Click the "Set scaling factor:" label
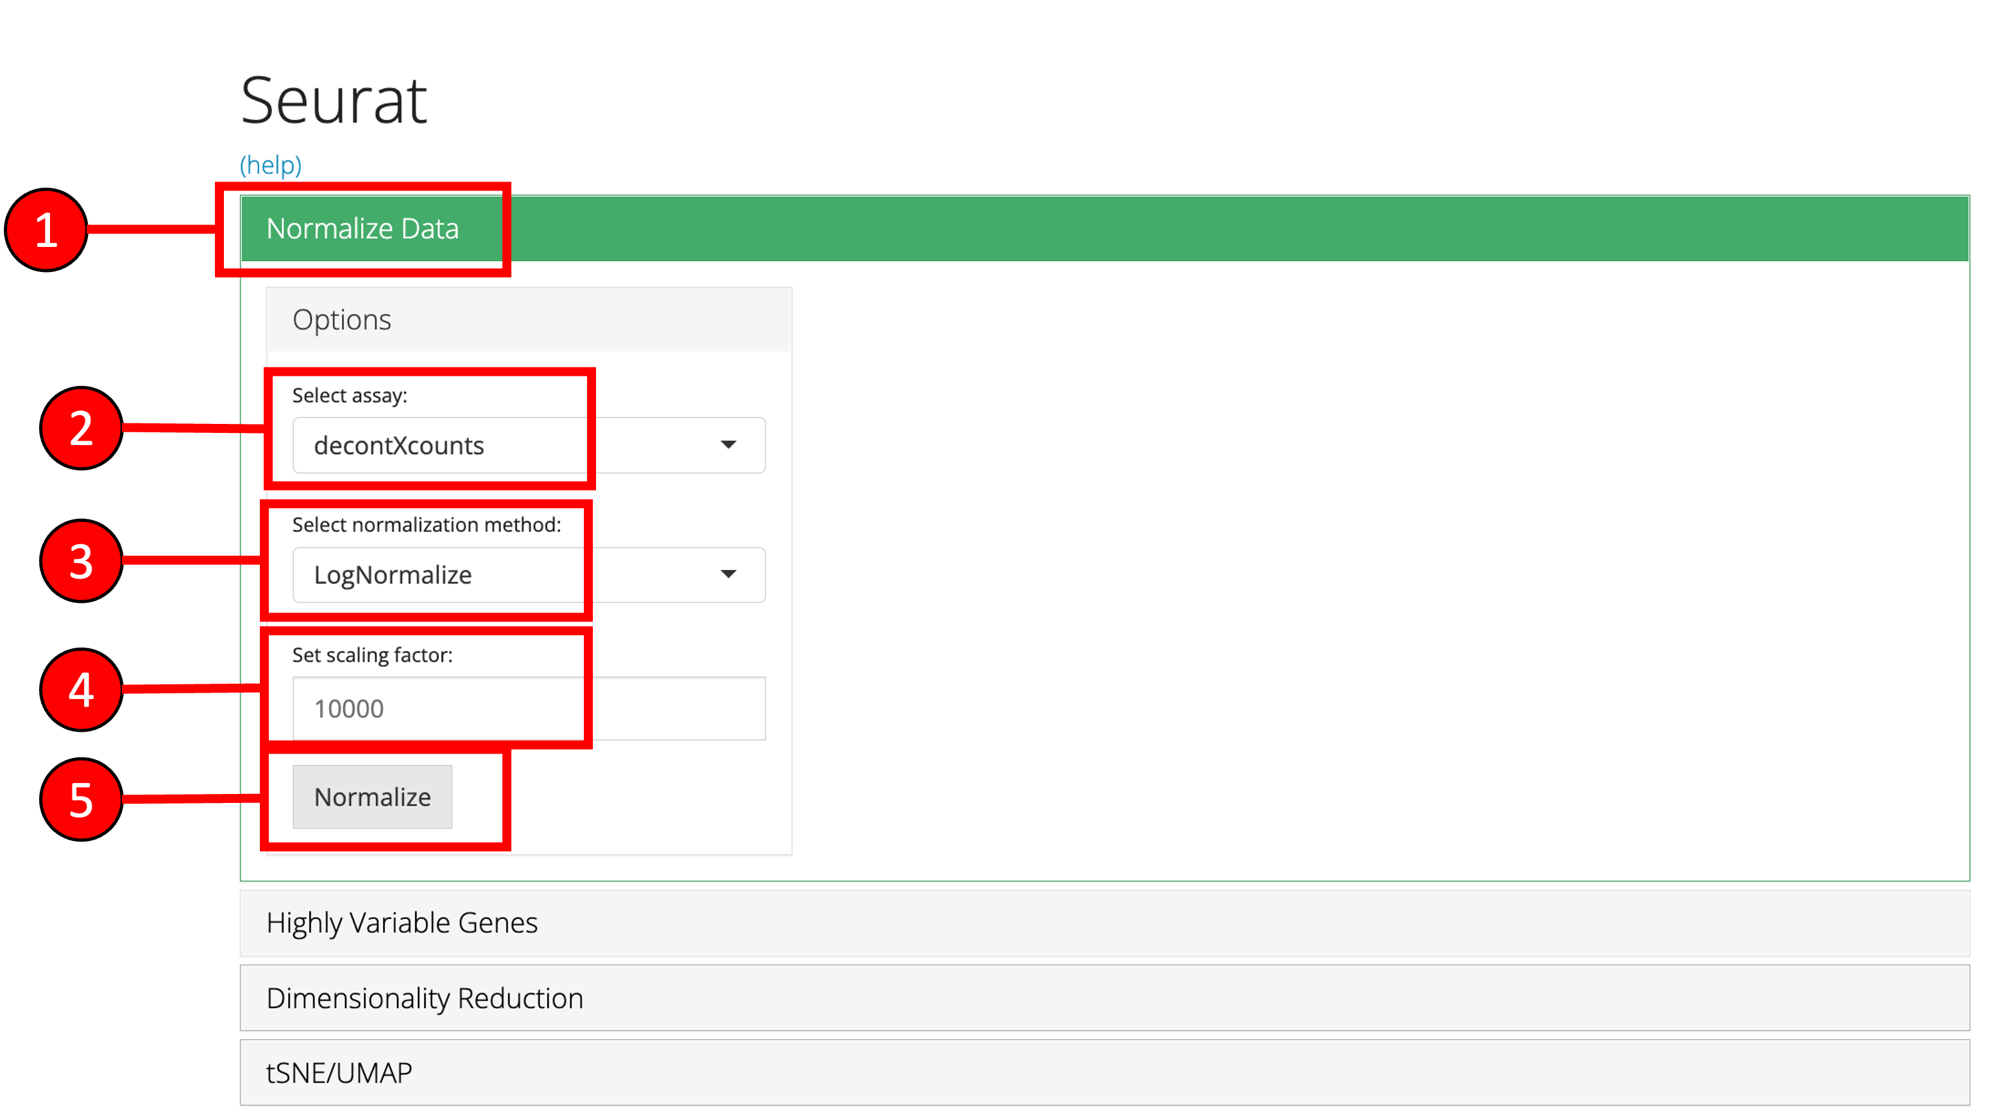 [372, 655]
